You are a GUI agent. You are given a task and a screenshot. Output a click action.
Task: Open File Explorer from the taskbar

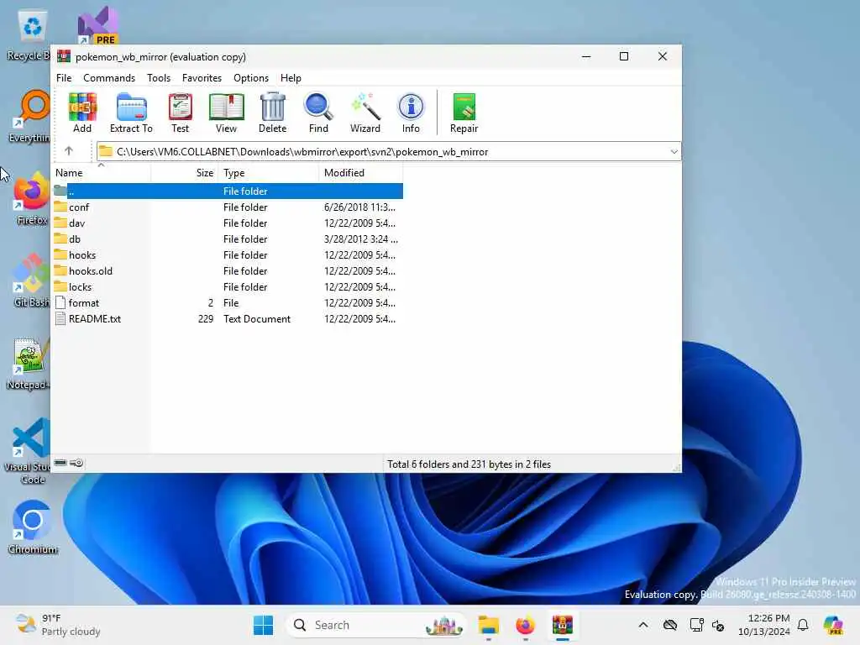[x=488, y=625]
